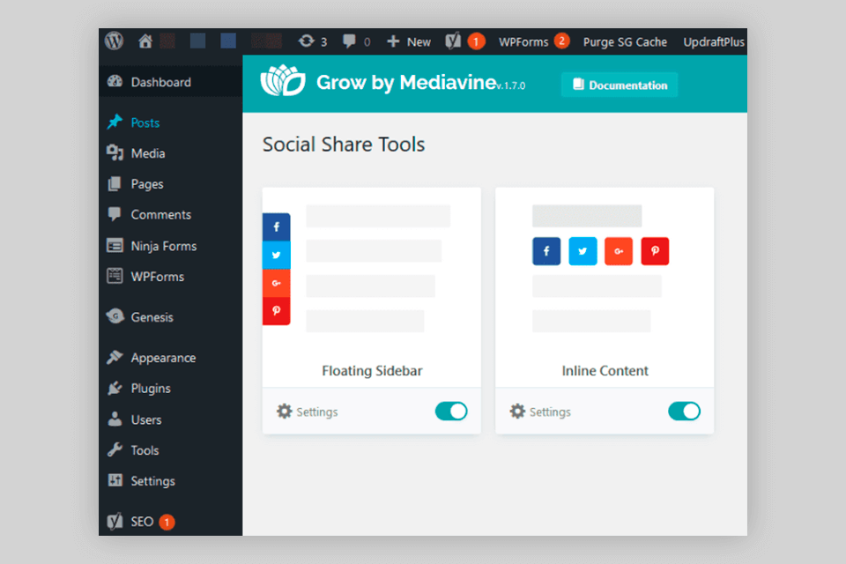Image resolution: width=846 pixels, height=564 pixels.
Task: Click Floating Sidebar Twitter icon
Action: click(x=276, y=255)
